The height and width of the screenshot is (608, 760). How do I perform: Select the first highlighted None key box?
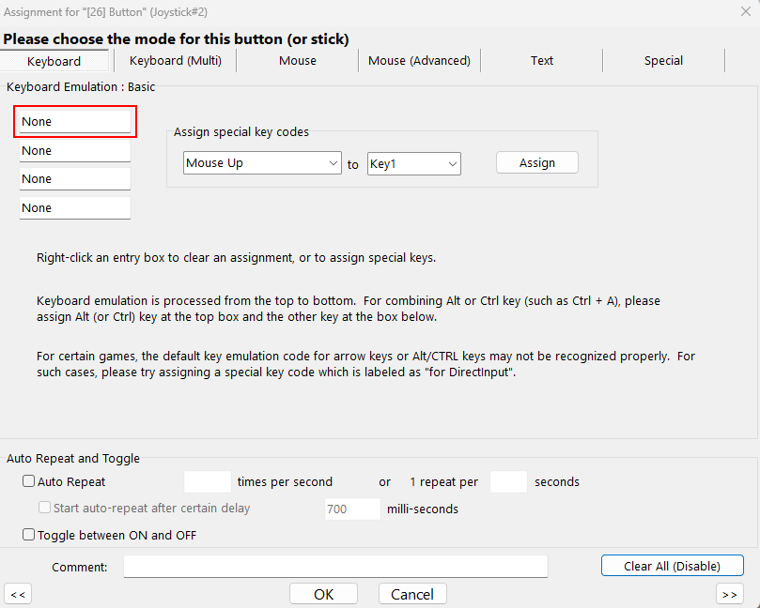75,121
